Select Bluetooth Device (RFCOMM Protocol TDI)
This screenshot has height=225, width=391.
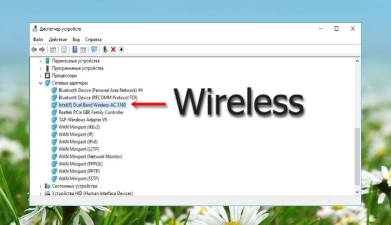[x=98, y=97]
